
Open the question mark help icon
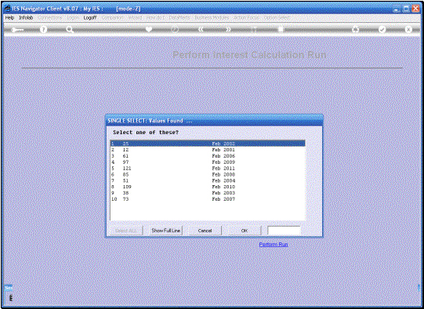[x=43, y=30]
